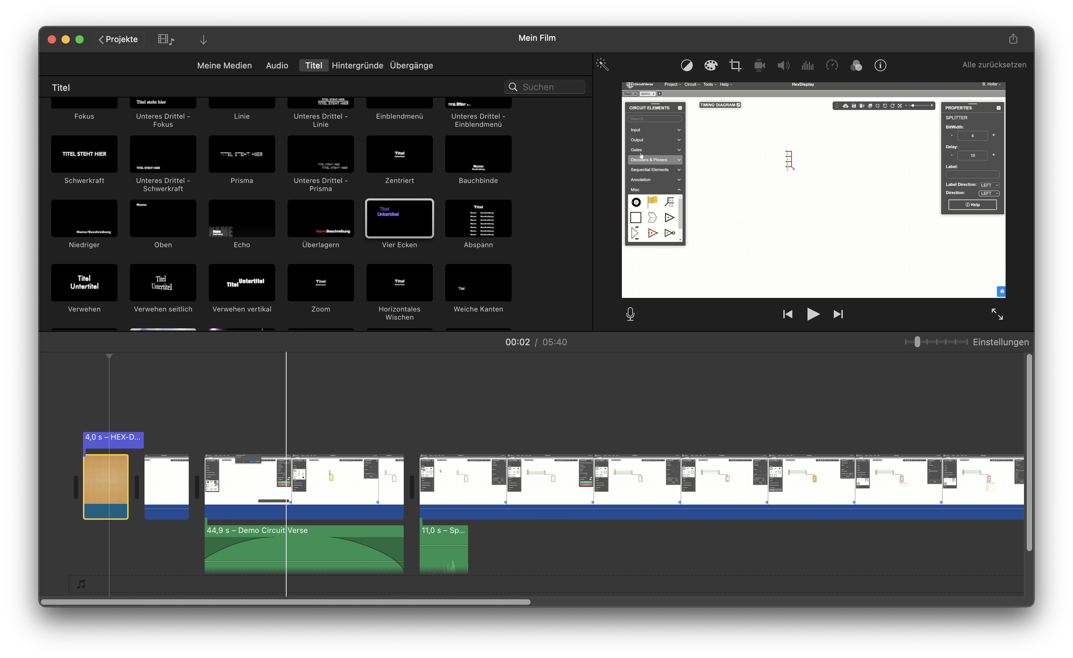The width and height of the screenshot is (1073, 658).
Task: Select the short white video clip in the timeline
Action: [x=166, y=487]
